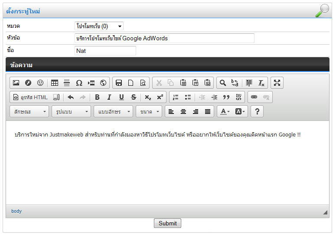
Task: Undo the last action
Action: [x=71, y=97]
